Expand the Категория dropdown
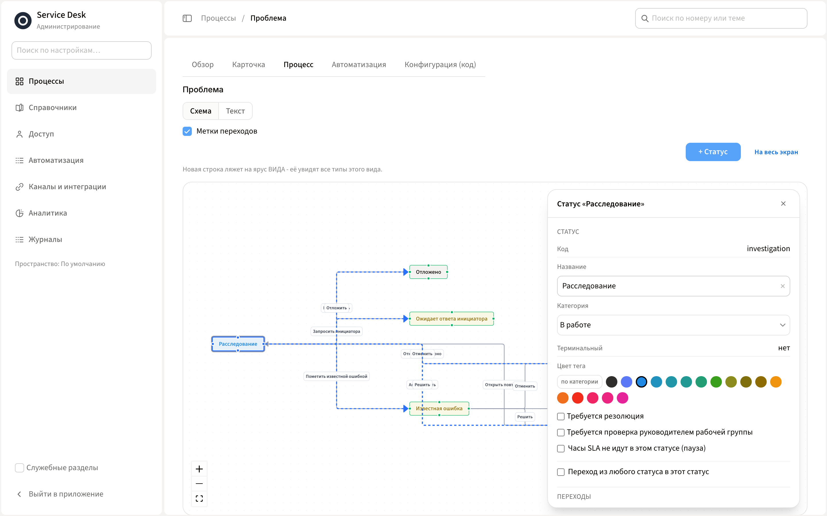Screen dimensions: 827x516 (x=673, y=325)
